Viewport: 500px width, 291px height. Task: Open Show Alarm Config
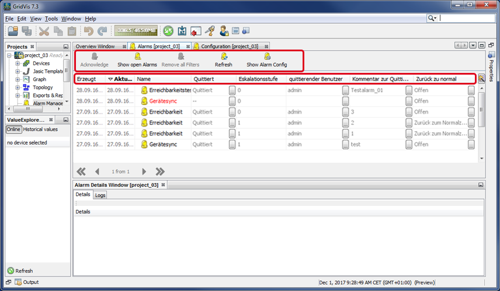pyautogui.click(x=267, y=57)
